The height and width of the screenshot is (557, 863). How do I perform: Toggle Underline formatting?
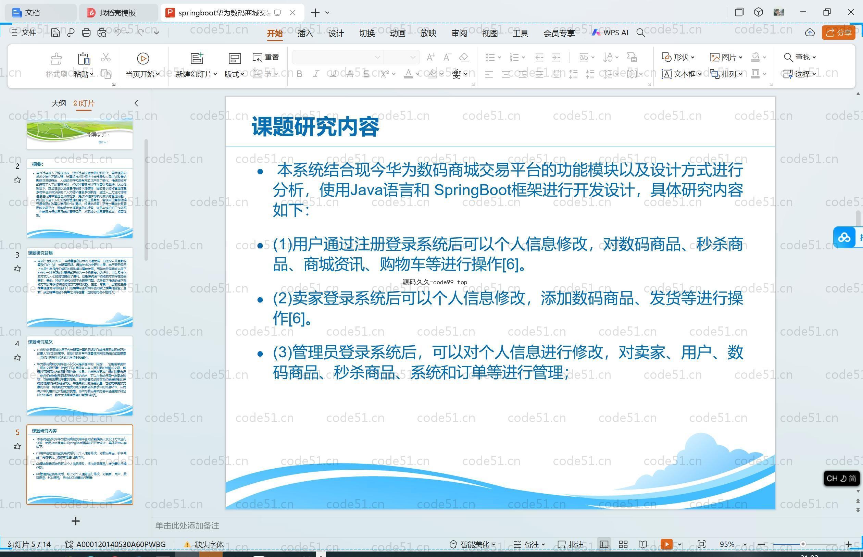pos(333,74)
